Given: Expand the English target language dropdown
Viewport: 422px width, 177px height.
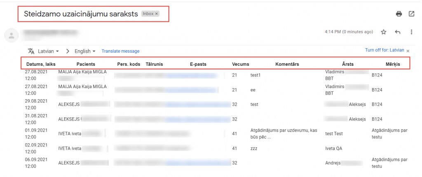Looking at the screenshot, I should [x=85, y=51].
